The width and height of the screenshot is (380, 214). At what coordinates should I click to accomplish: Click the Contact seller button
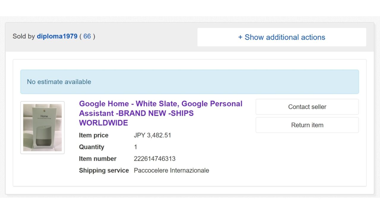point(307,107)
